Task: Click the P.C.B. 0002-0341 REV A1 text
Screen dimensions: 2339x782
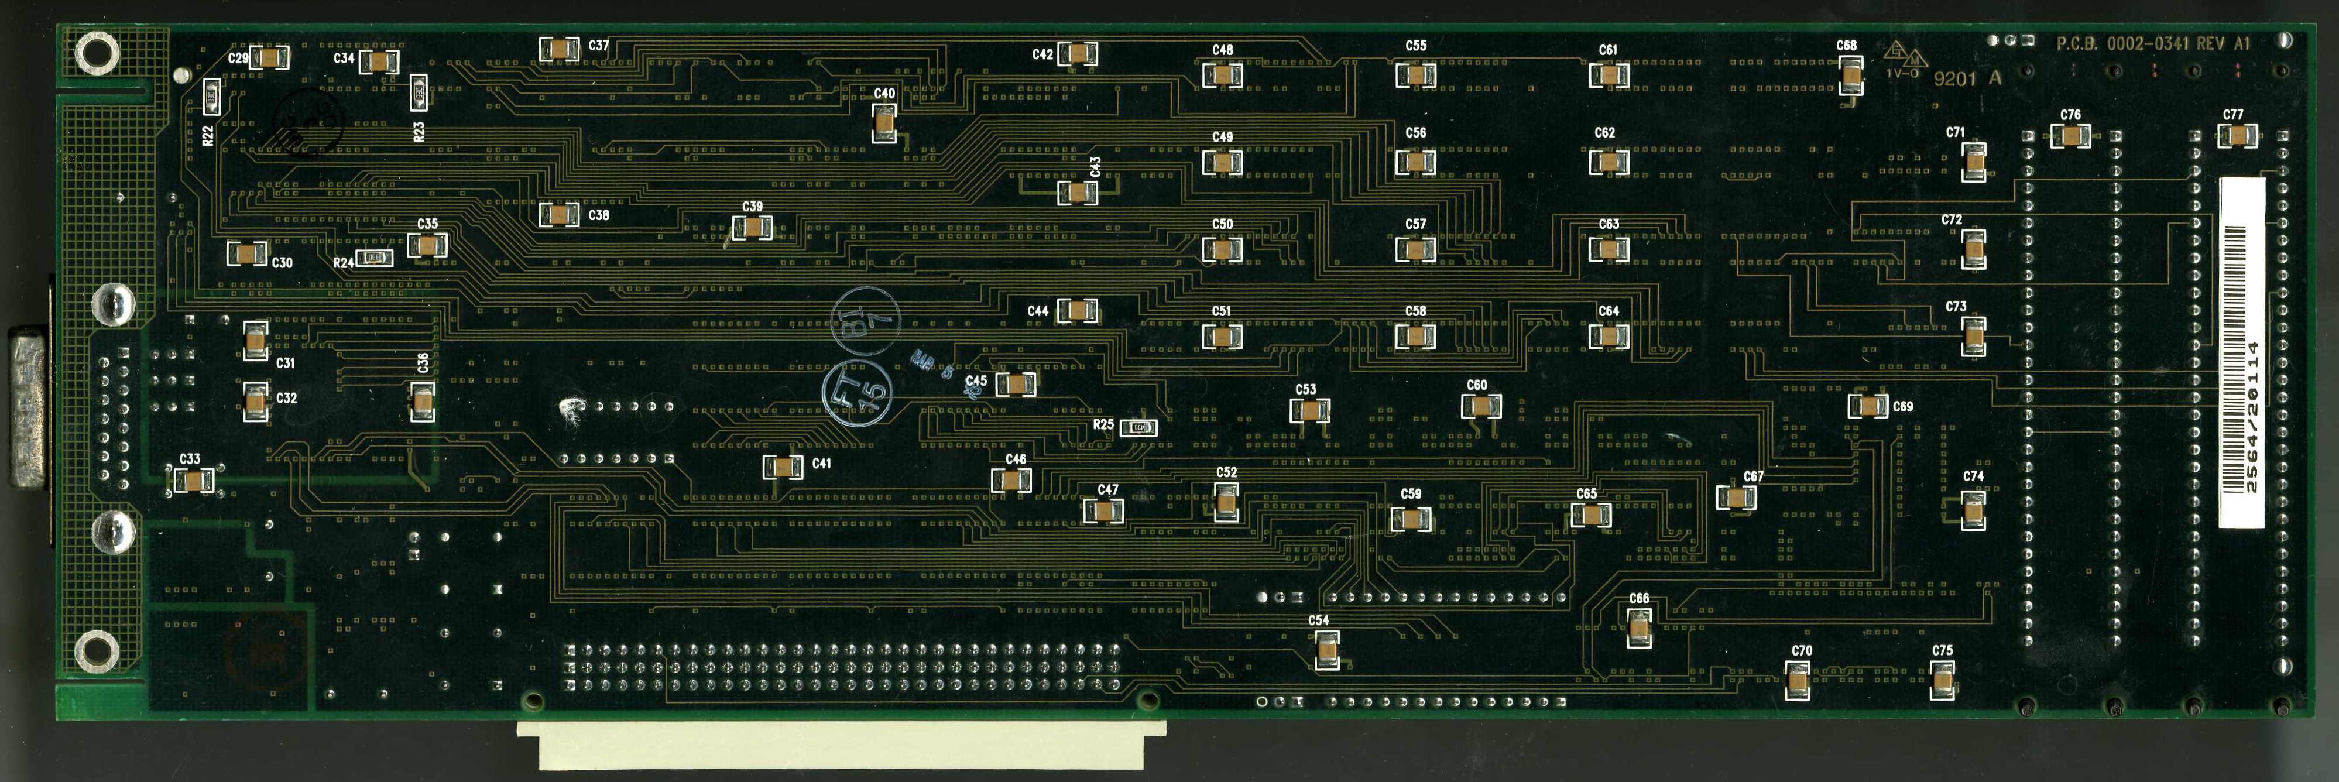Action: (2153, 43)
